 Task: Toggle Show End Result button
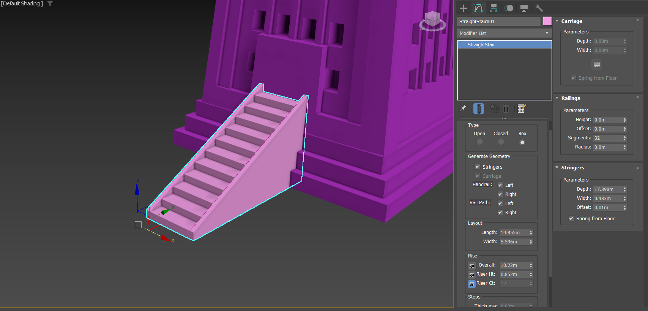479,109
